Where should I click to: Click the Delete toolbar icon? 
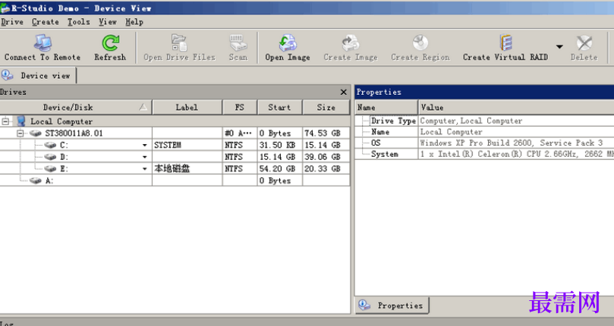tap(584, 42)
